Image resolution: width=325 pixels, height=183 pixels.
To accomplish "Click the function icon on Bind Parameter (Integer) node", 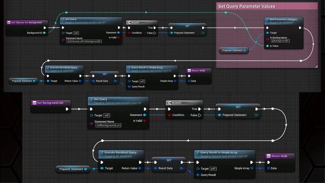I will coord(268,19).
